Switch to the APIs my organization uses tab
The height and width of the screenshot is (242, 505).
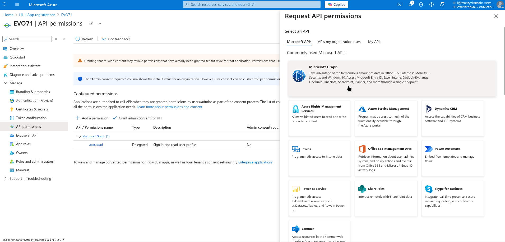[x=339, y=42]
